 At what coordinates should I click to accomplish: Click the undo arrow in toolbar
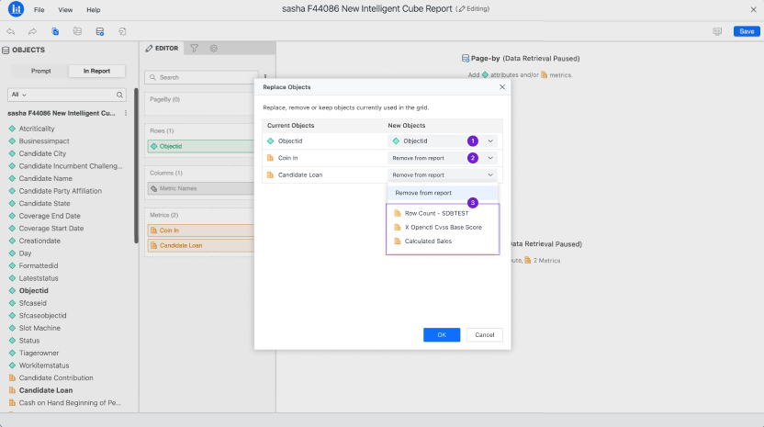[x=11, y=31]
